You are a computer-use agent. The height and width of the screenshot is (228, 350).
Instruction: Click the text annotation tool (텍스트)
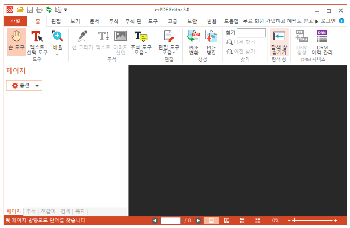103,40
